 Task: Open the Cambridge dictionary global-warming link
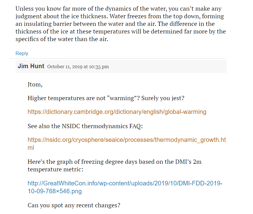click(117, 112)
